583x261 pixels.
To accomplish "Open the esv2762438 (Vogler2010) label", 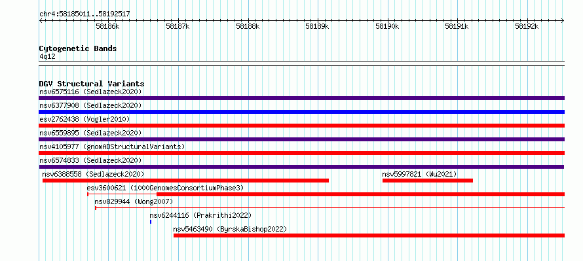I will (85, 119).
